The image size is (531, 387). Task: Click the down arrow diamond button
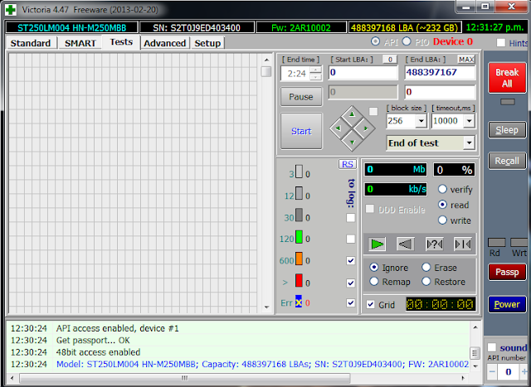pyautogui.click(x=352, y=143)
